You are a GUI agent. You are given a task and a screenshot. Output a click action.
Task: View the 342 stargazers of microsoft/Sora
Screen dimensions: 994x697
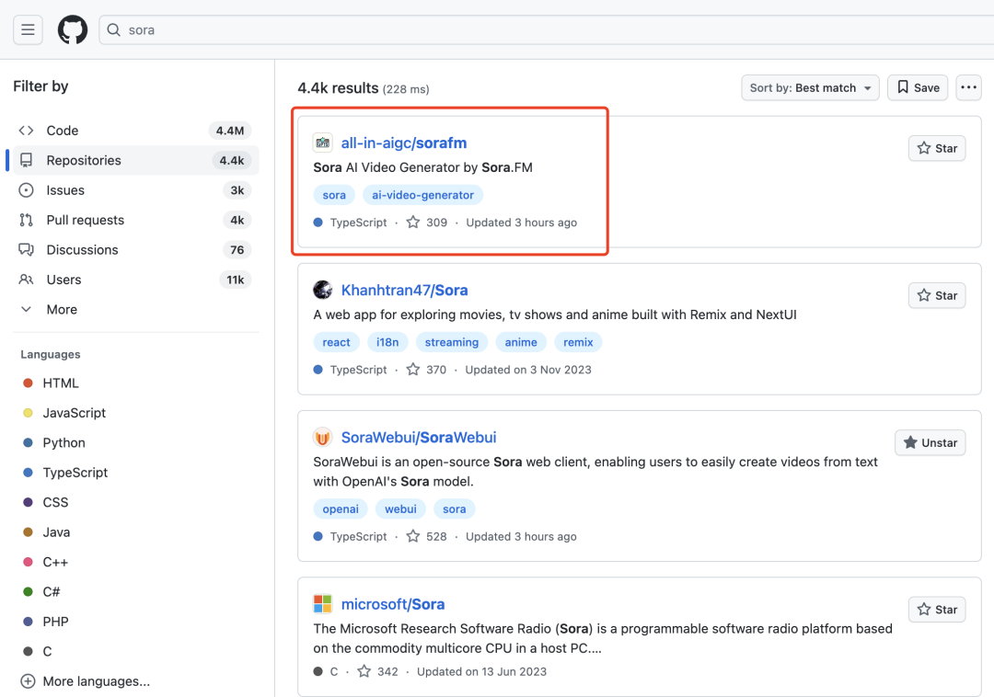tap(378, 671)
